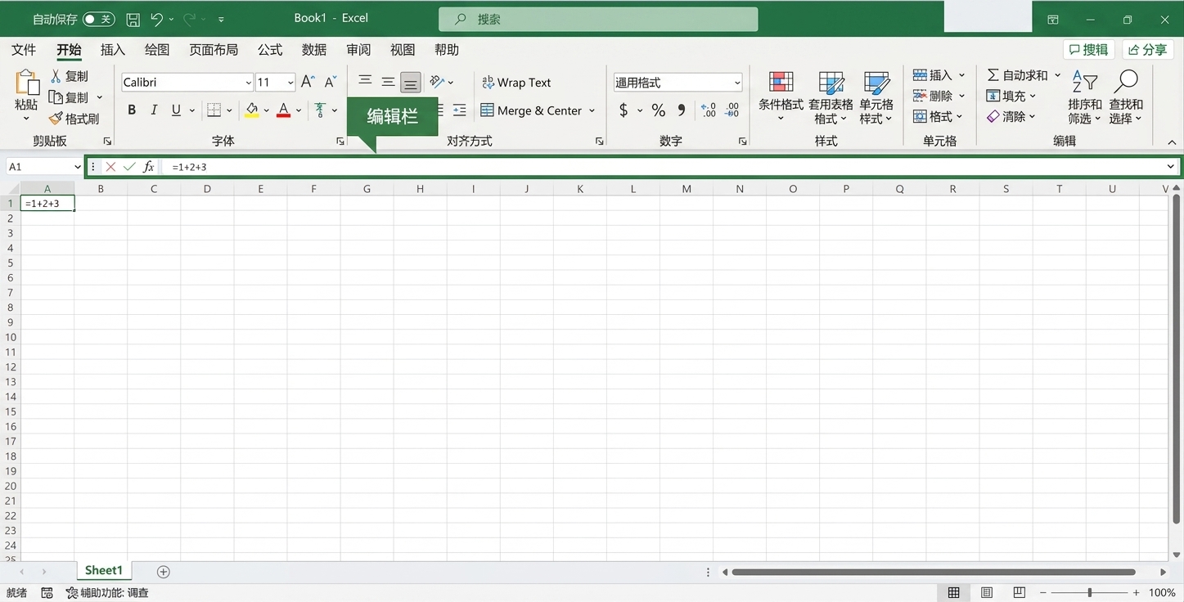Collapse the ribbon with the up chevron
Image resolution: width=1184 pixels, height=602 pixels.
[x=1172, y=142]
